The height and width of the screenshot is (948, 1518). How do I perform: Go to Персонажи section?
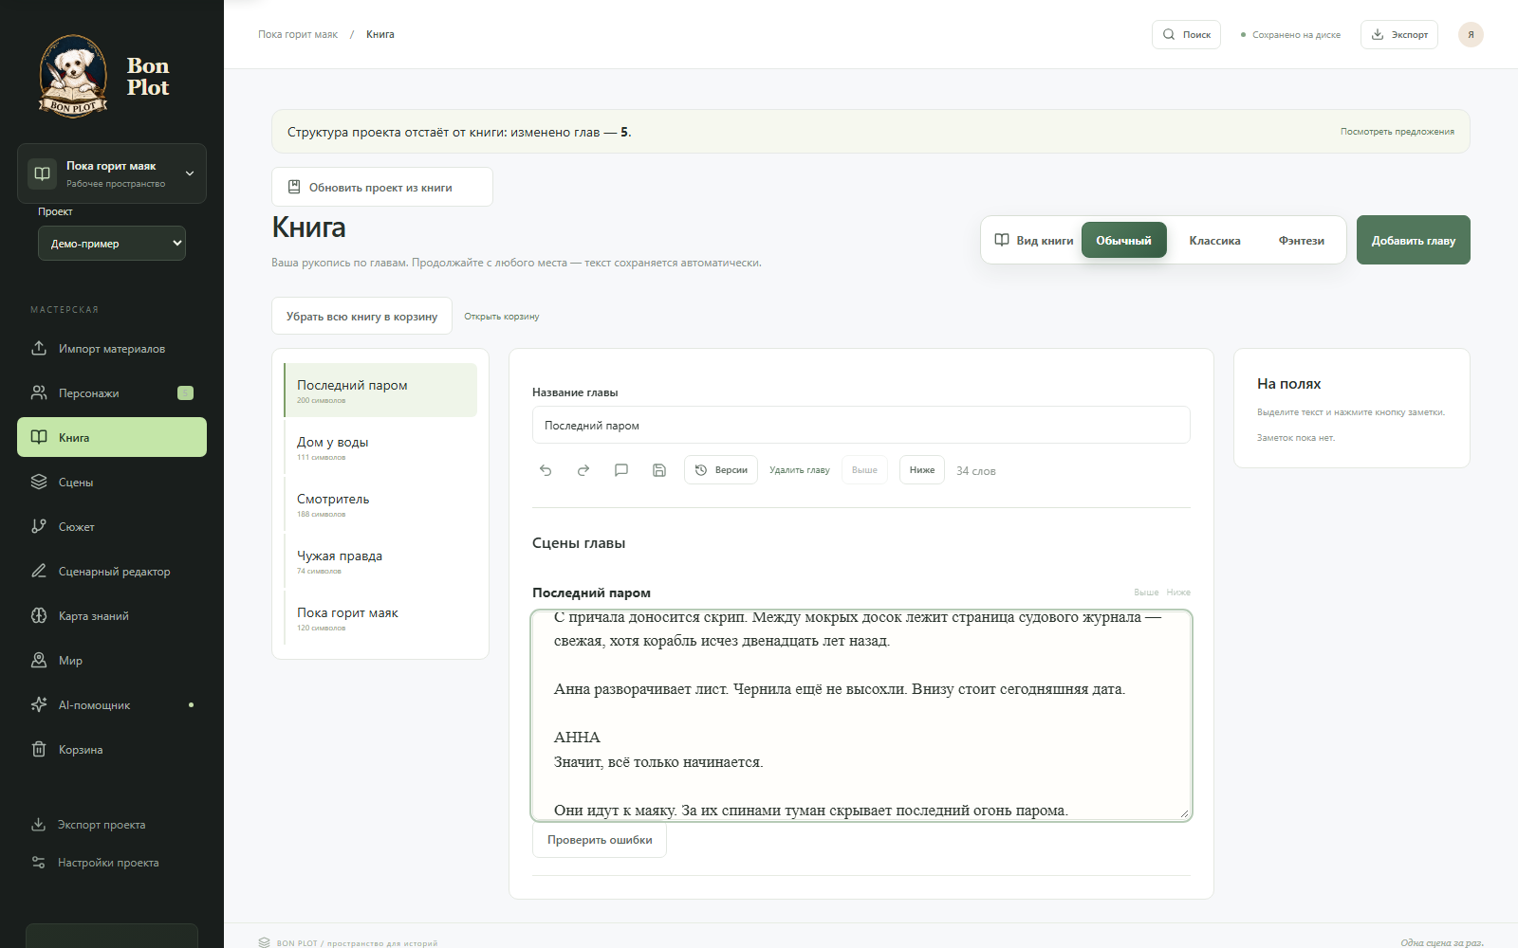tap(112, 393)
